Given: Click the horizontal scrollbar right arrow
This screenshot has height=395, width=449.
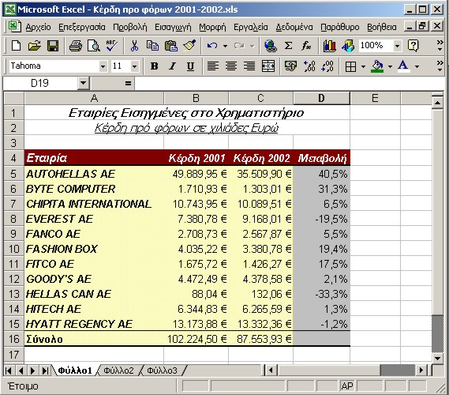Looking at the screenshot, I should coord(421,371).
